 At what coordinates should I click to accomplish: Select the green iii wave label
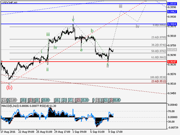coord(48,34)
